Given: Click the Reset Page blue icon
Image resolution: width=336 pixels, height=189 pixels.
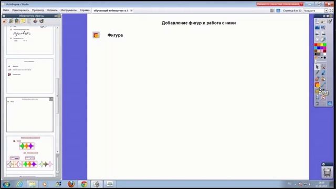Looking at the screenshot, I should coord(330,103).
